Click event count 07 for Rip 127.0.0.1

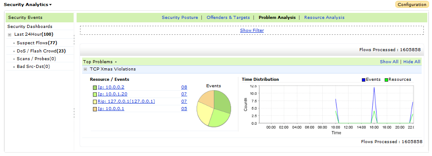tap(184, 101)
